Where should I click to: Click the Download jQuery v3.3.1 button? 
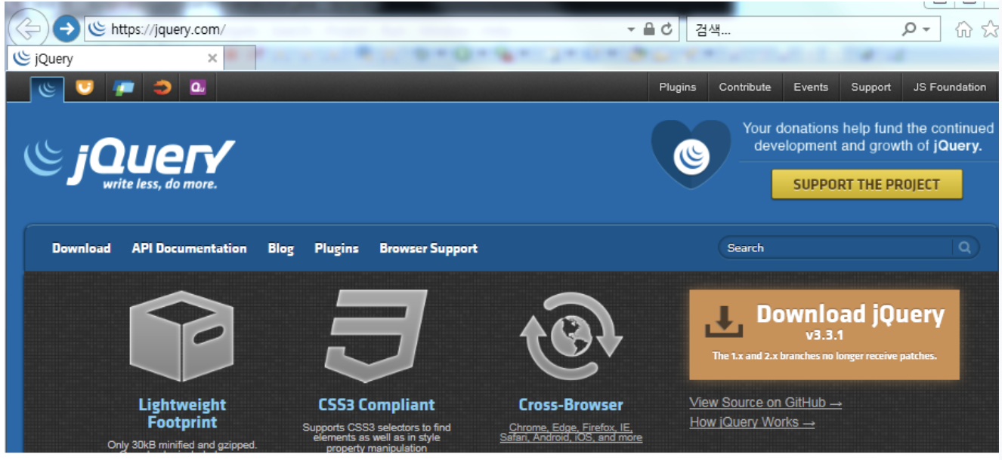point(824,335)
